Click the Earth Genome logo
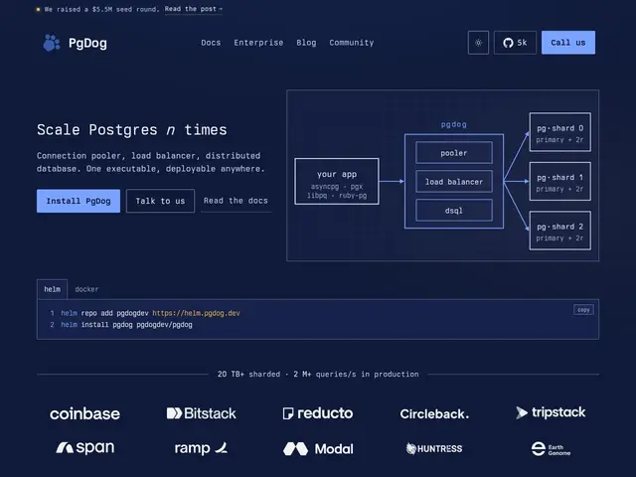 pyautogui.click(x=551, y=449)
